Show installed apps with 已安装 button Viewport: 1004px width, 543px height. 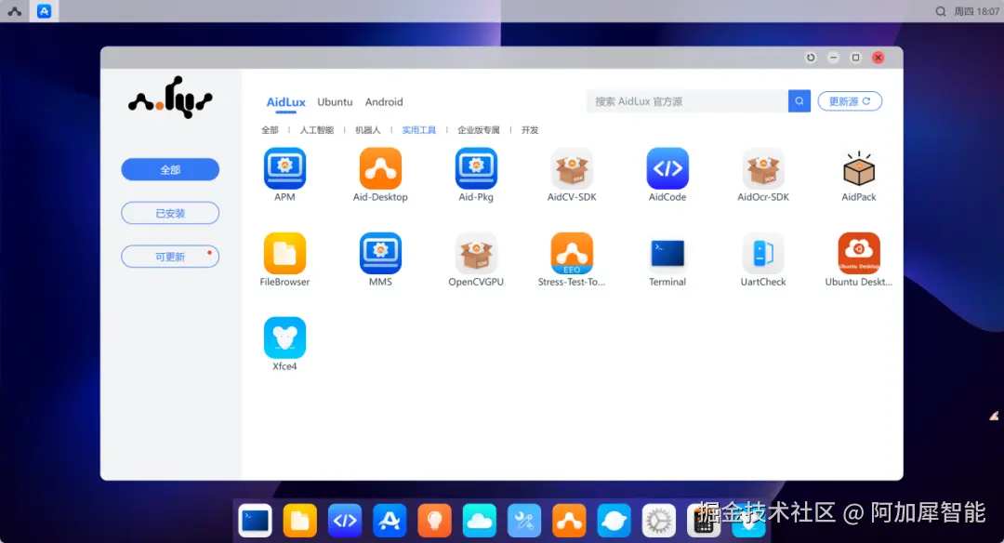pyautogui.click(x=170, y=213)
